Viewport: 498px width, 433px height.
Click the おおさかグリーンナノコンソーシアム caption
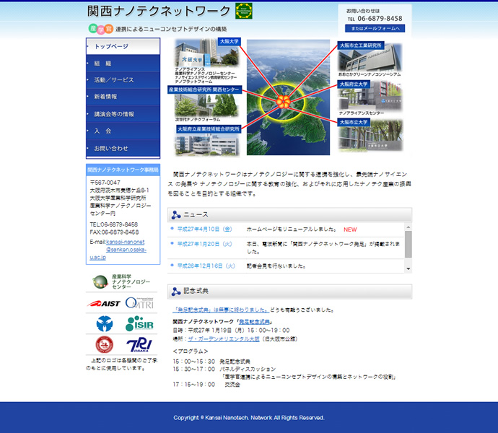click(x=370, y=74)
